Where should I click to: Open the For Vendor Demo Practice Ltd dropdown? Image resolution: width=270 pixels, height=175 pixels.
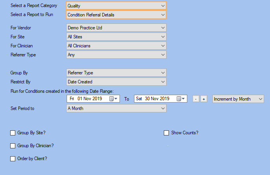[116, 28]
